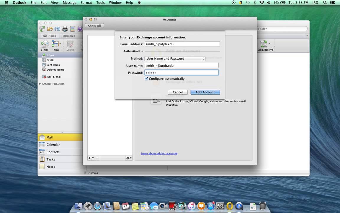Open the Outlook icon in Dock
The height and width of the screenshot is (213, 340).
click(230, 206)
